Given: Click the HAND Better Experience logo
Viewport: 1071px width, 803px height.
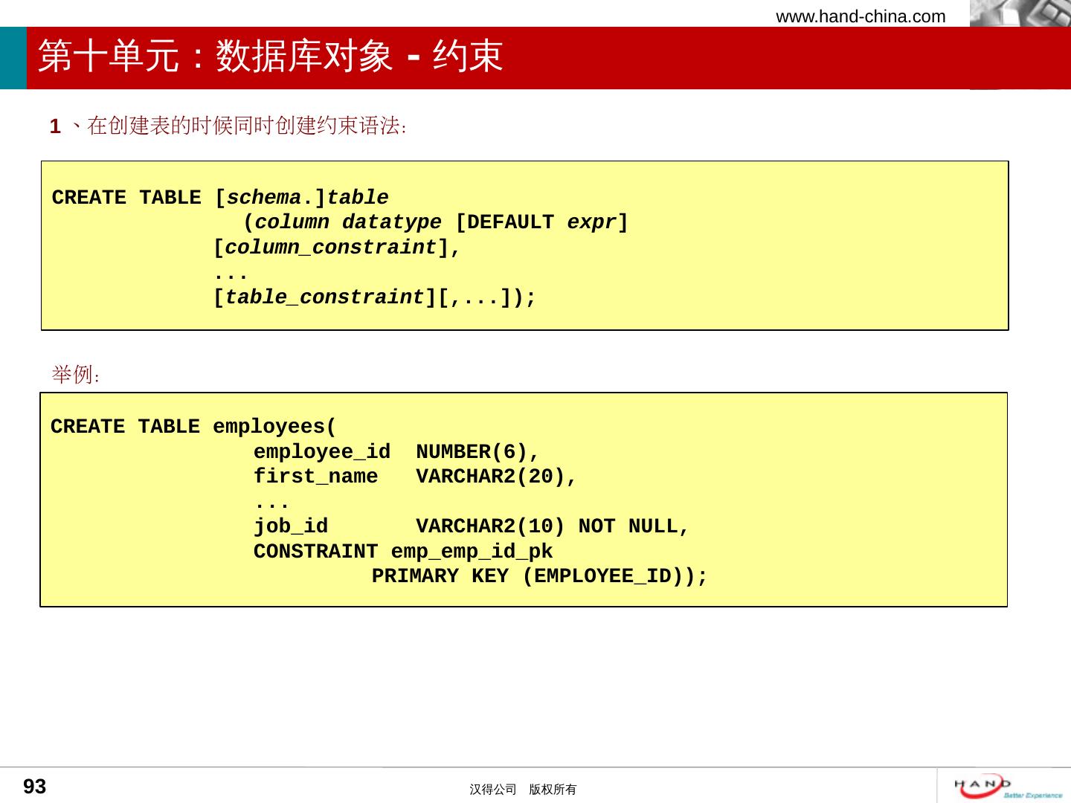Looking at the screenshot, I should tap(1009, 786).
